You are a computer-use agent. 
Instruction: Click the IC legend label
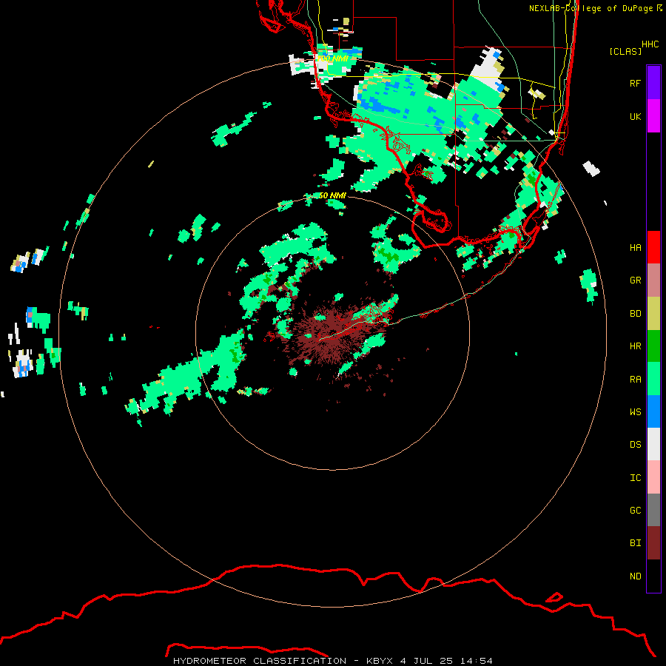[635, 477]
